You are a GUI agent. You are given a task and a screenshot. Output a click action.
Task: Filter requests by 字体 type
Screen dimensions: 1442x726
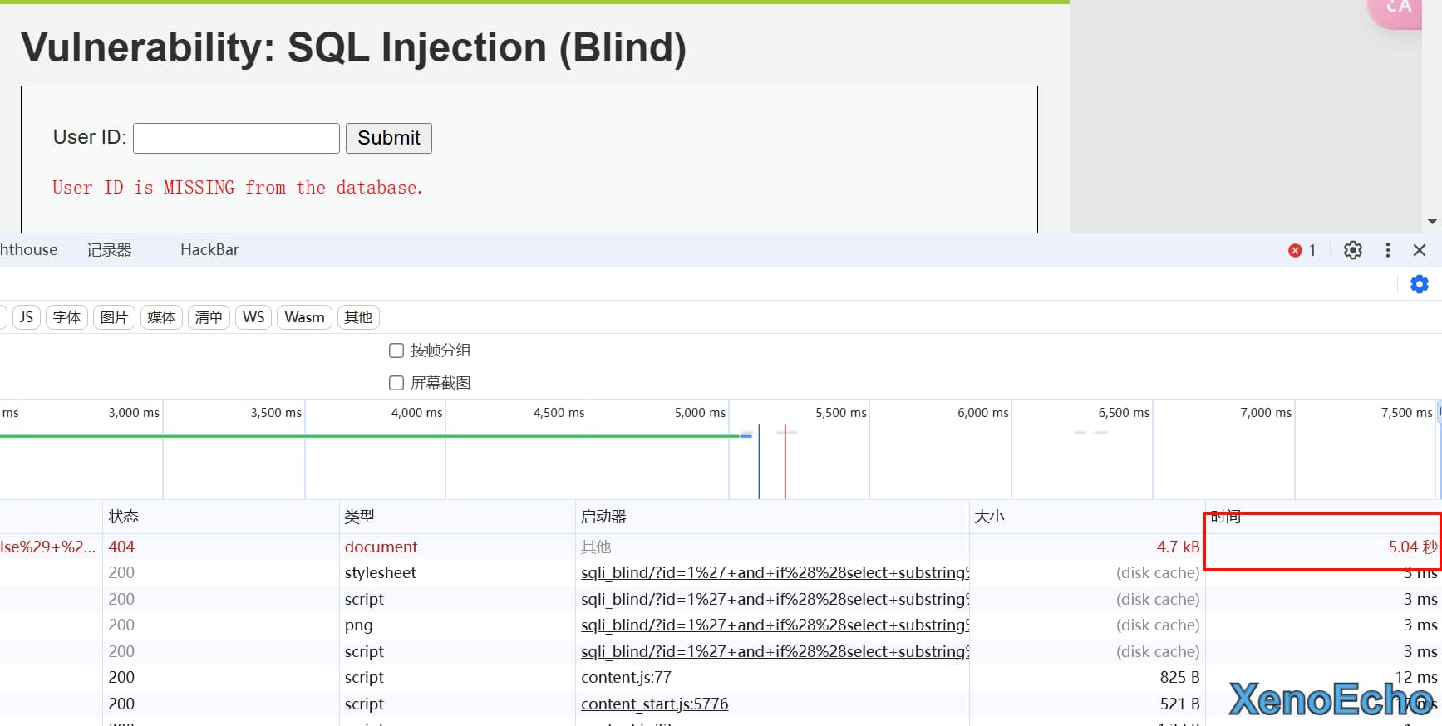point(66,317)
